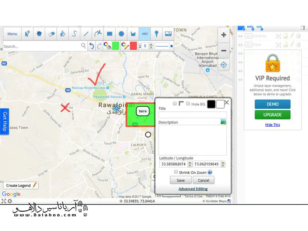The height and width of the screenshot is (231, 308).
Task: Click the KML import button
Action: point(251,27)
